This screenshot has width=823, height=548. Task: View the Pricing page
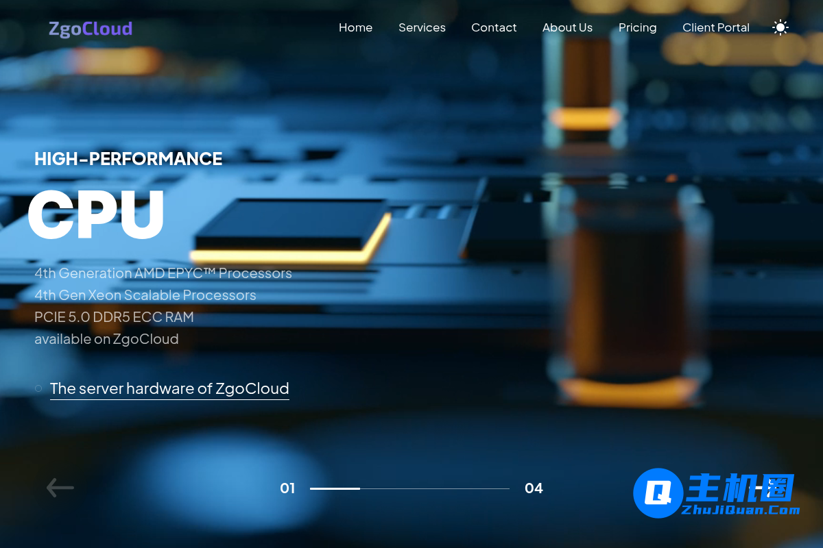coord(637,27)
